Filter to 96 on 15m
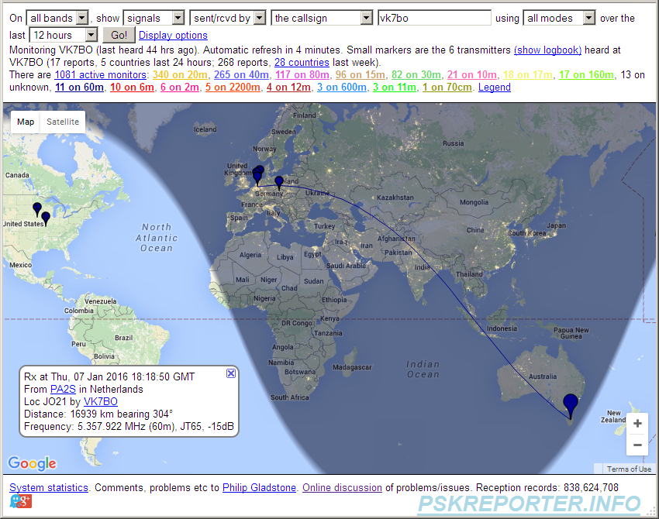 (x=361, y=74)
